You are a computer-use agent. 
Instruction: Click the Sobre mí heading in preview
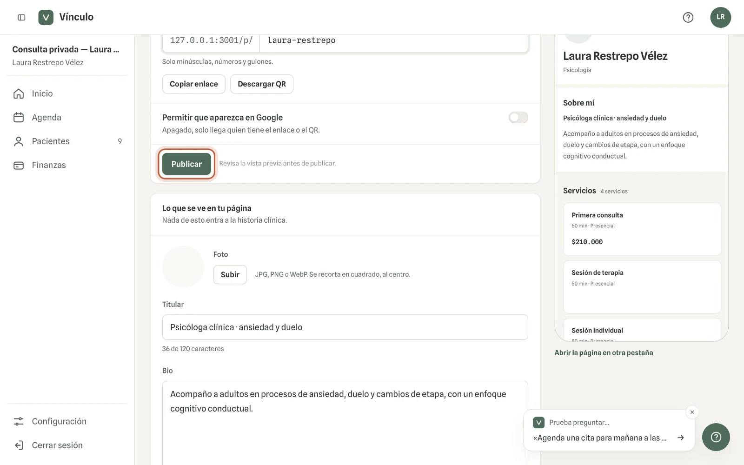pyautogui.click(x=578, y=103)
